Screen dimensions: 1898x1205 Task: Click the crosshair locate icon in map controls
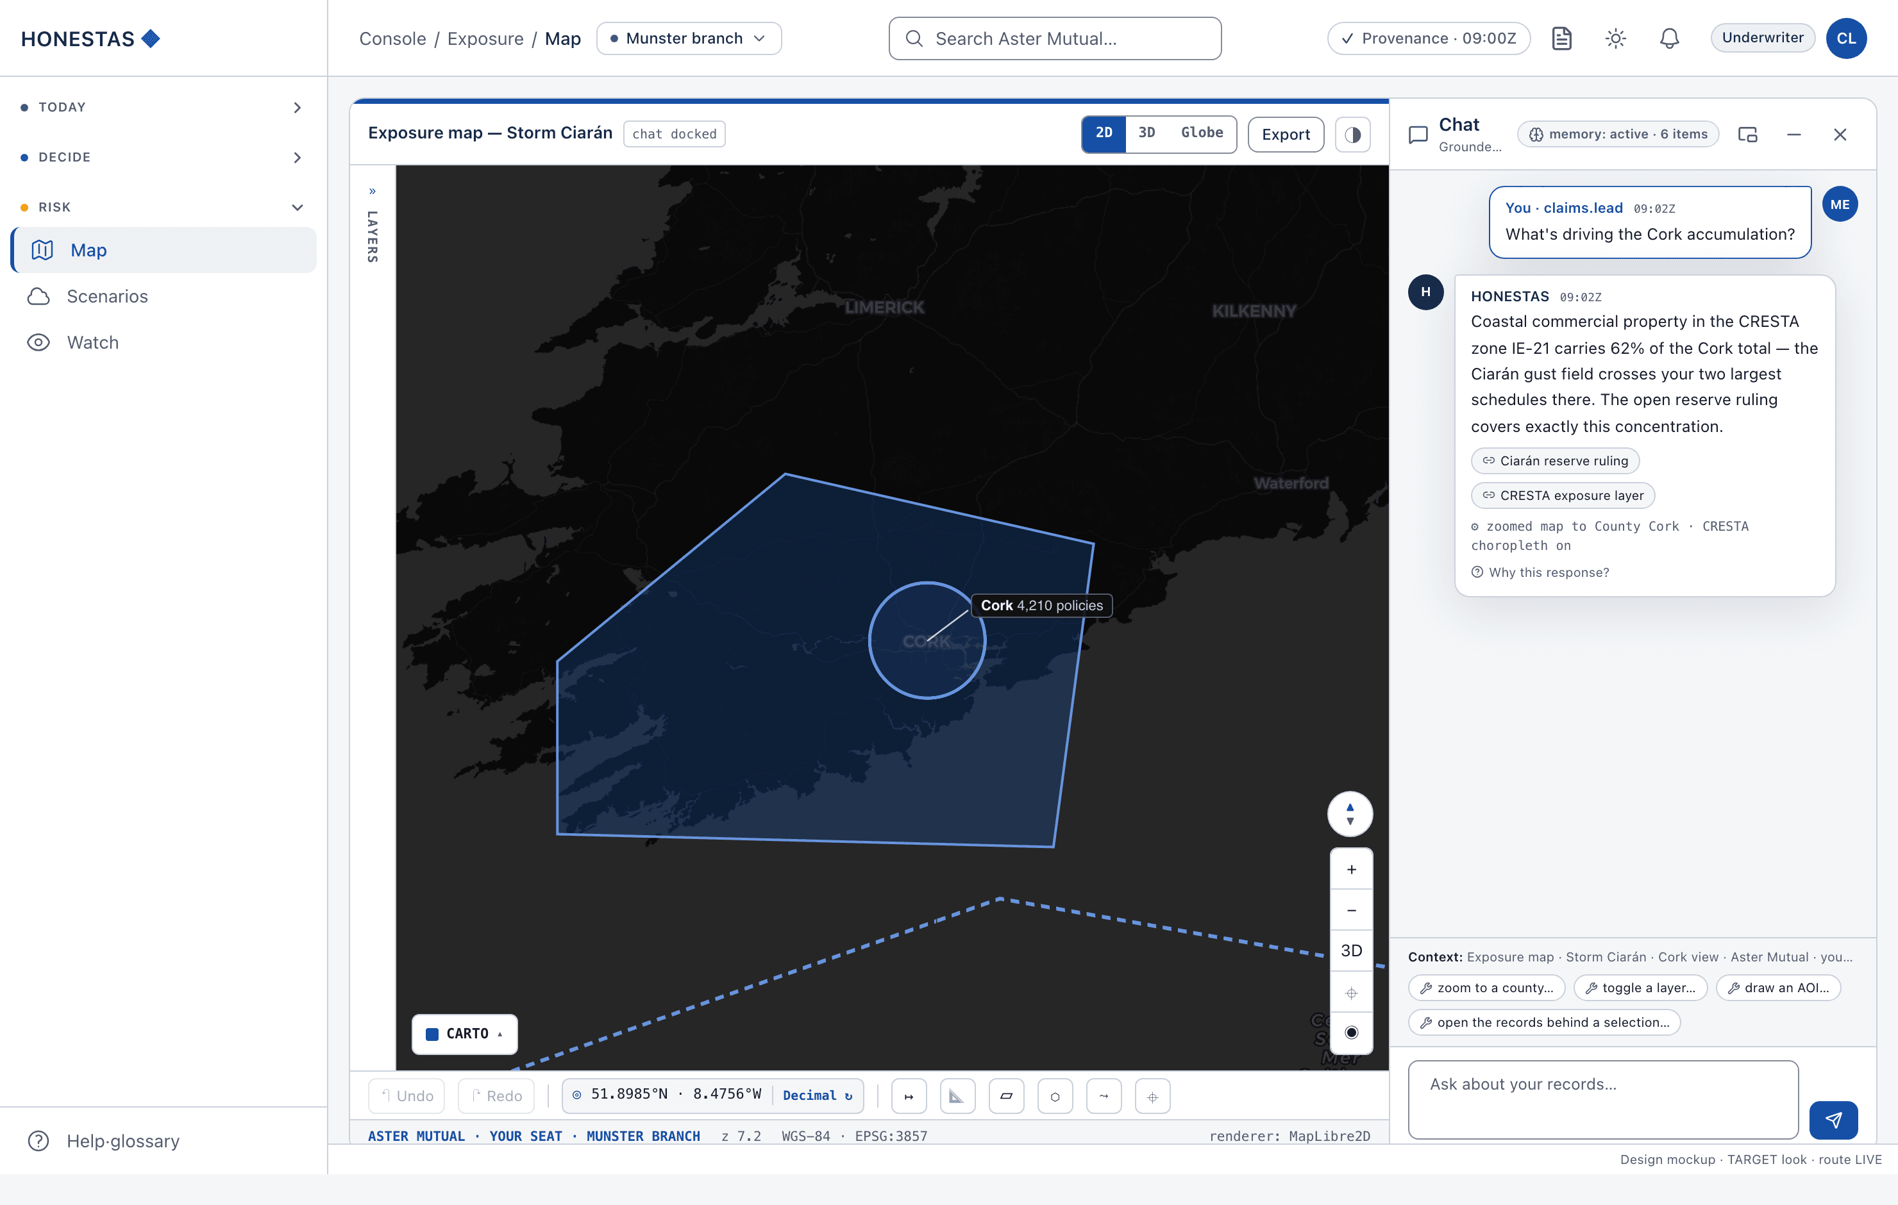click(1351, 993)
